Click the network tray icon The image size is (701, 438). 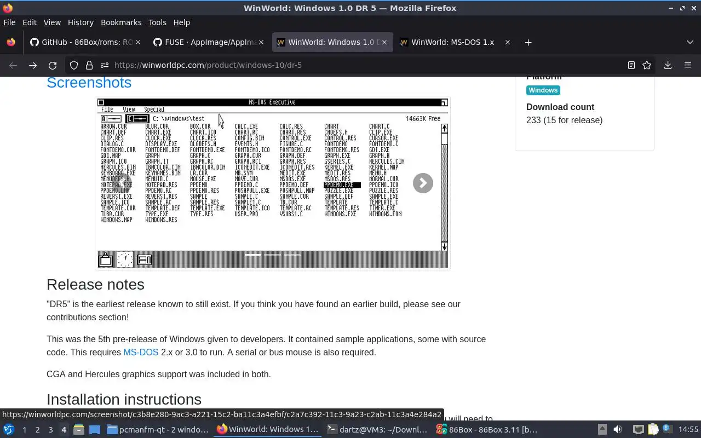(638, 430)
